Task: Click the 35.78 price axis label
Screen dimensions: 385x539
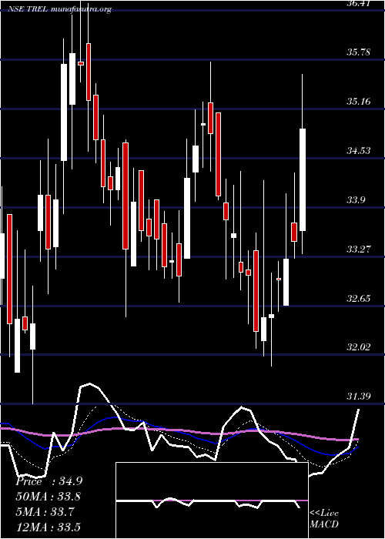Action: (359, 52)
